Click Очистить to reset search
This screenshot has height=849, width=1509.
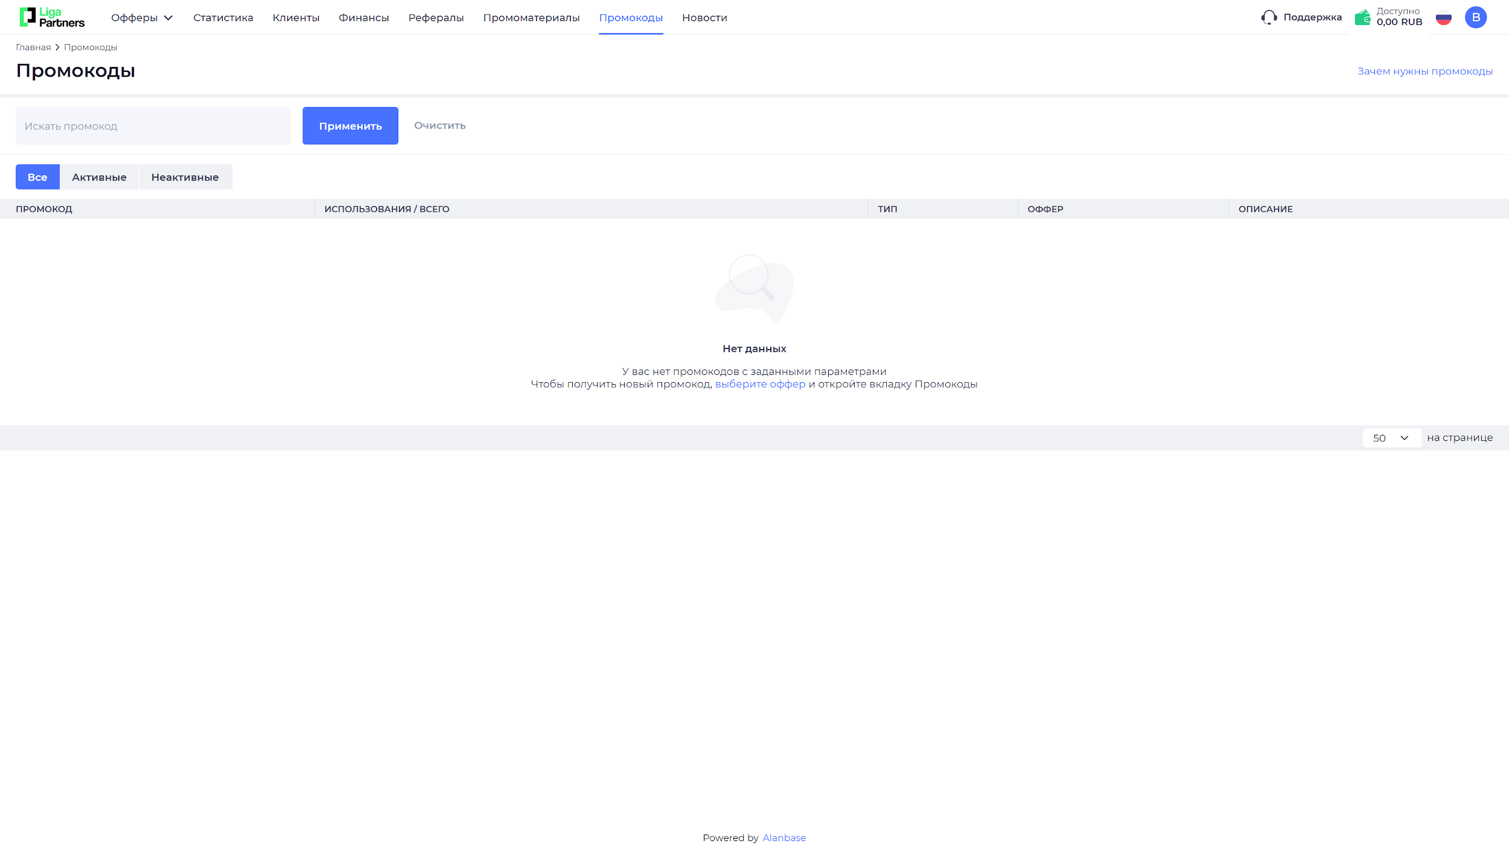point(439,126)
